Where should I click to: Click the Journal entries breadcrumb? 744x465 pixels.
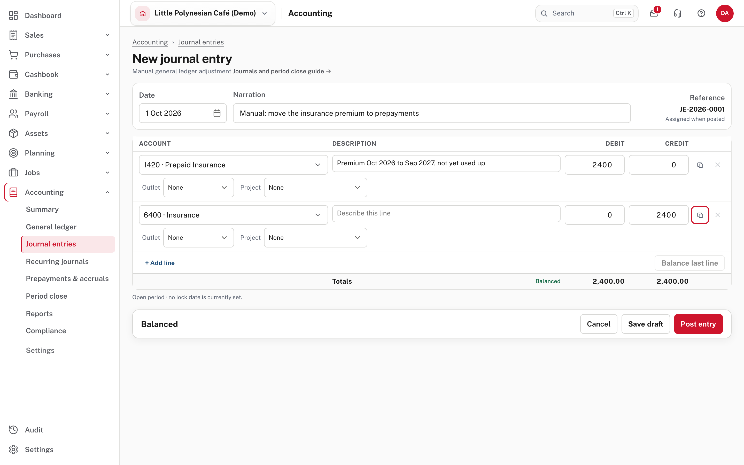[x=201, y=42]
